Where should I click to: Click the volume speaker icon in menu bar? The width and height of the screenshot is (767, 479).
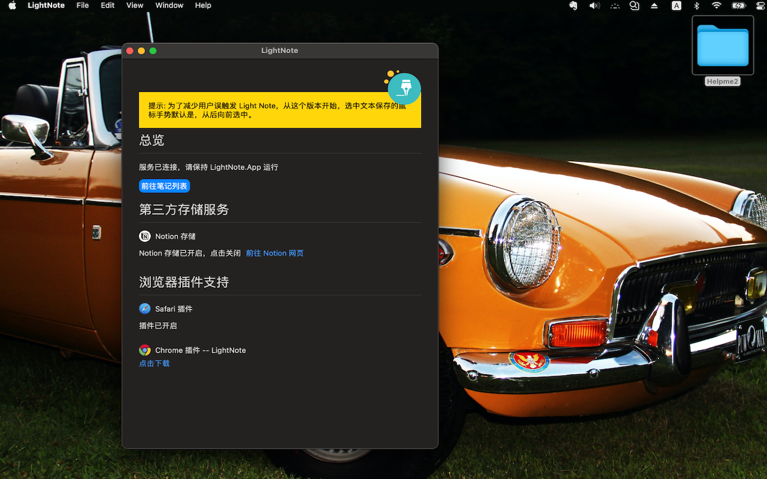point(594,5)
